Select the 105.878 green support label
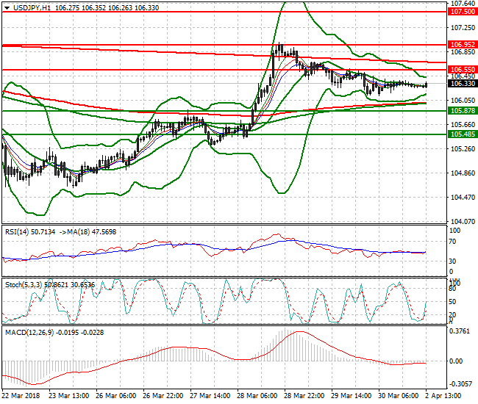Viewport: 478px width, 404px height. (462, 110)
